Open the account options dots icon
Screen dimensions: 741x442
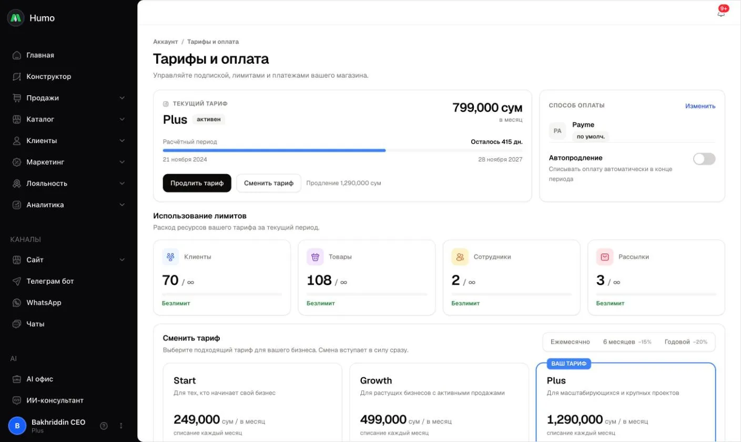(x=121, y=426)
